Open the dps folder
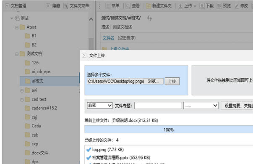 32,161
